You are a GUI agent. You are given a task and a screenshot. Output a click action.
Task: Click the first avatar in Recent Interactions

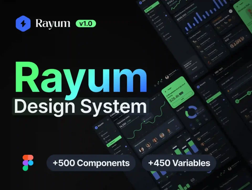pyautogui.click(x=141, y=149)
